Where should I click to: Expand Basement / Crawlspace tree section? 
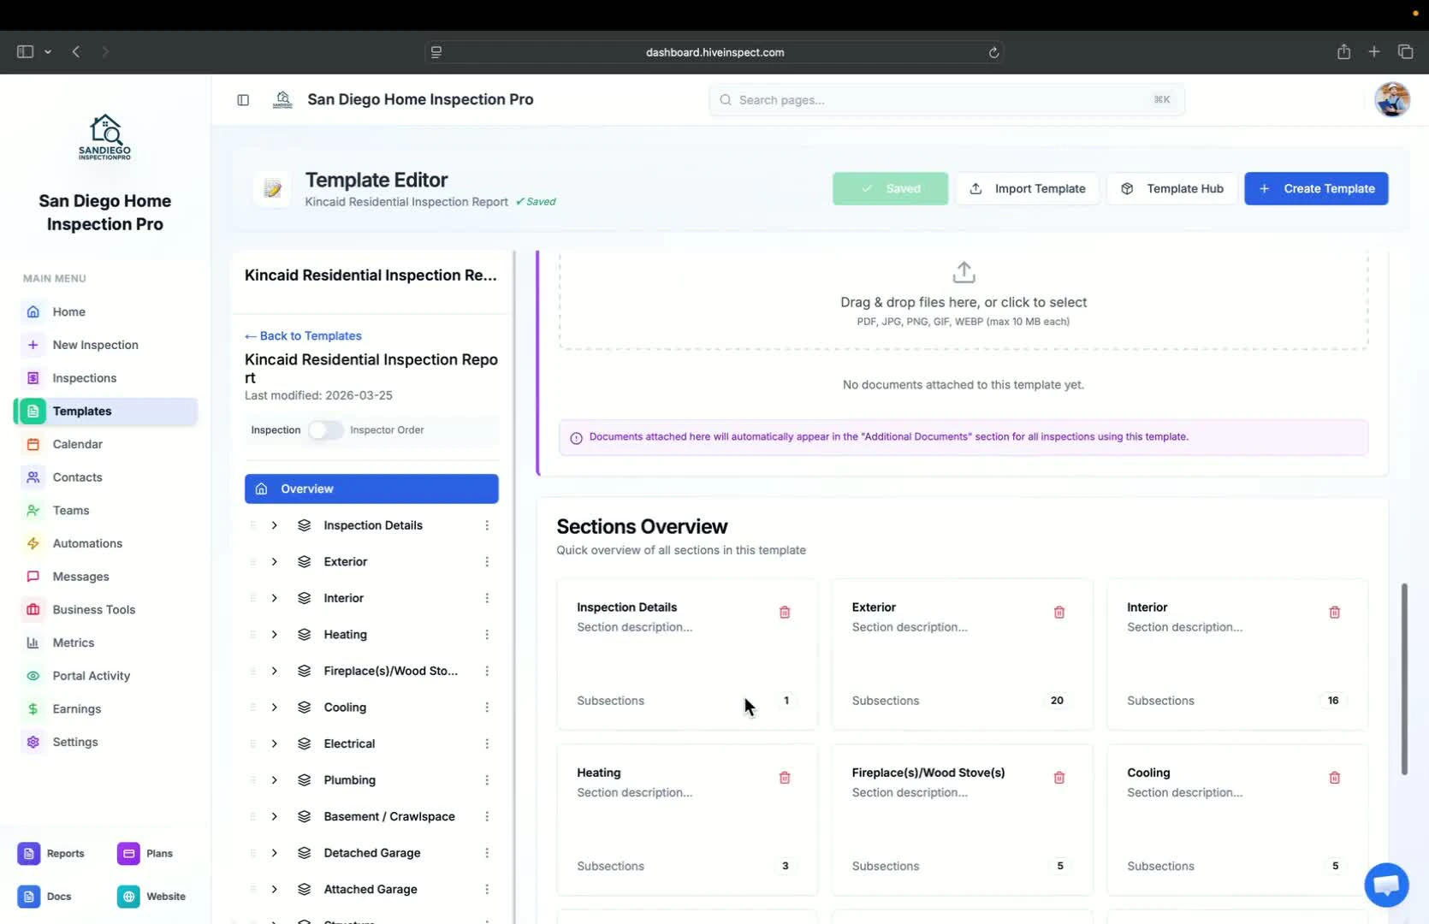click(275, 816)
